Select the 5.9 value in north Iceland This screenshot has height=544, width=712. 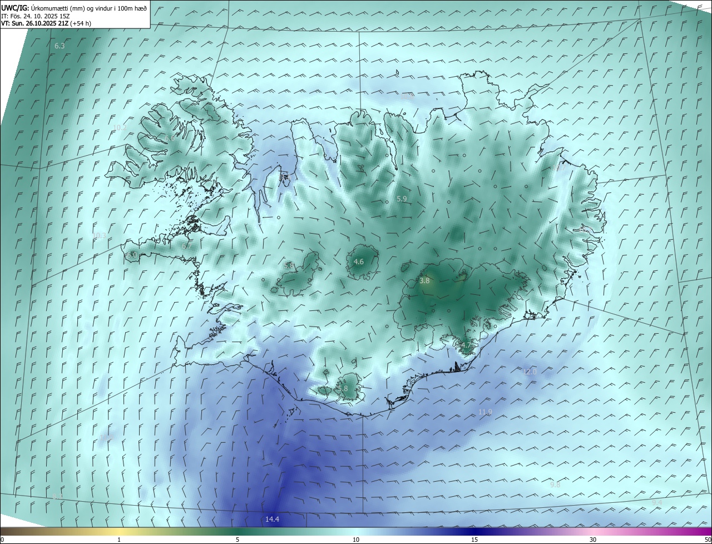click(x=402, y=199)
